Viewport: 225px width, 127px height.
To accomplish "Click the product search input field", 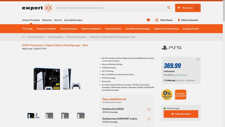I will pyautogui.click(x=110, y=8).
